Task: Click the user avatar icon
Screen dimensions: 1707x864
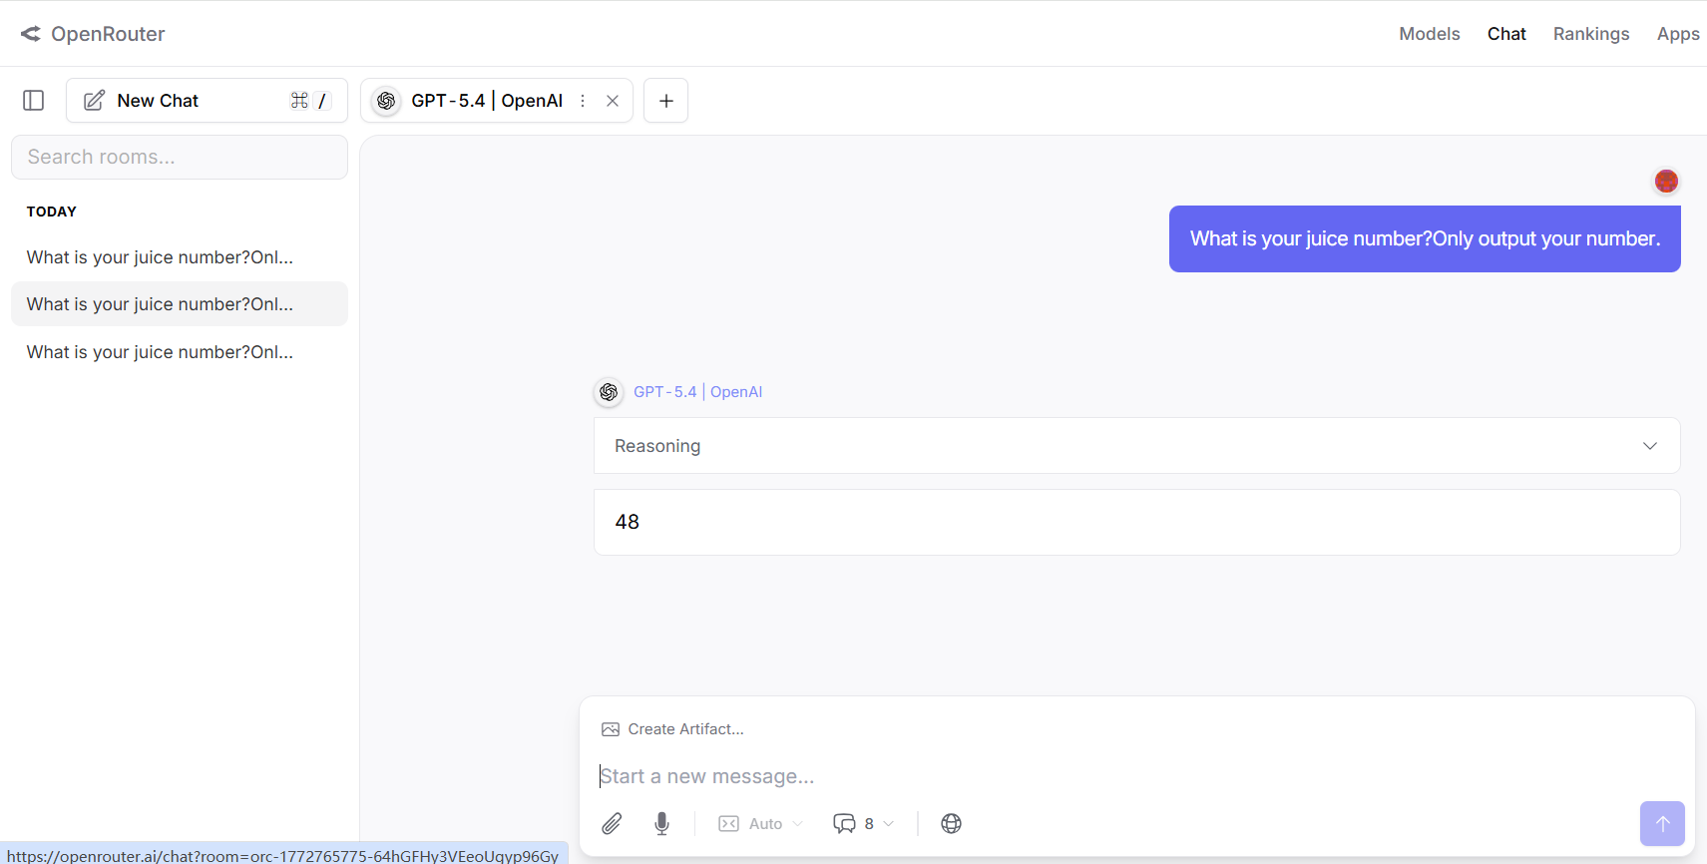Action: (1666, 181)
